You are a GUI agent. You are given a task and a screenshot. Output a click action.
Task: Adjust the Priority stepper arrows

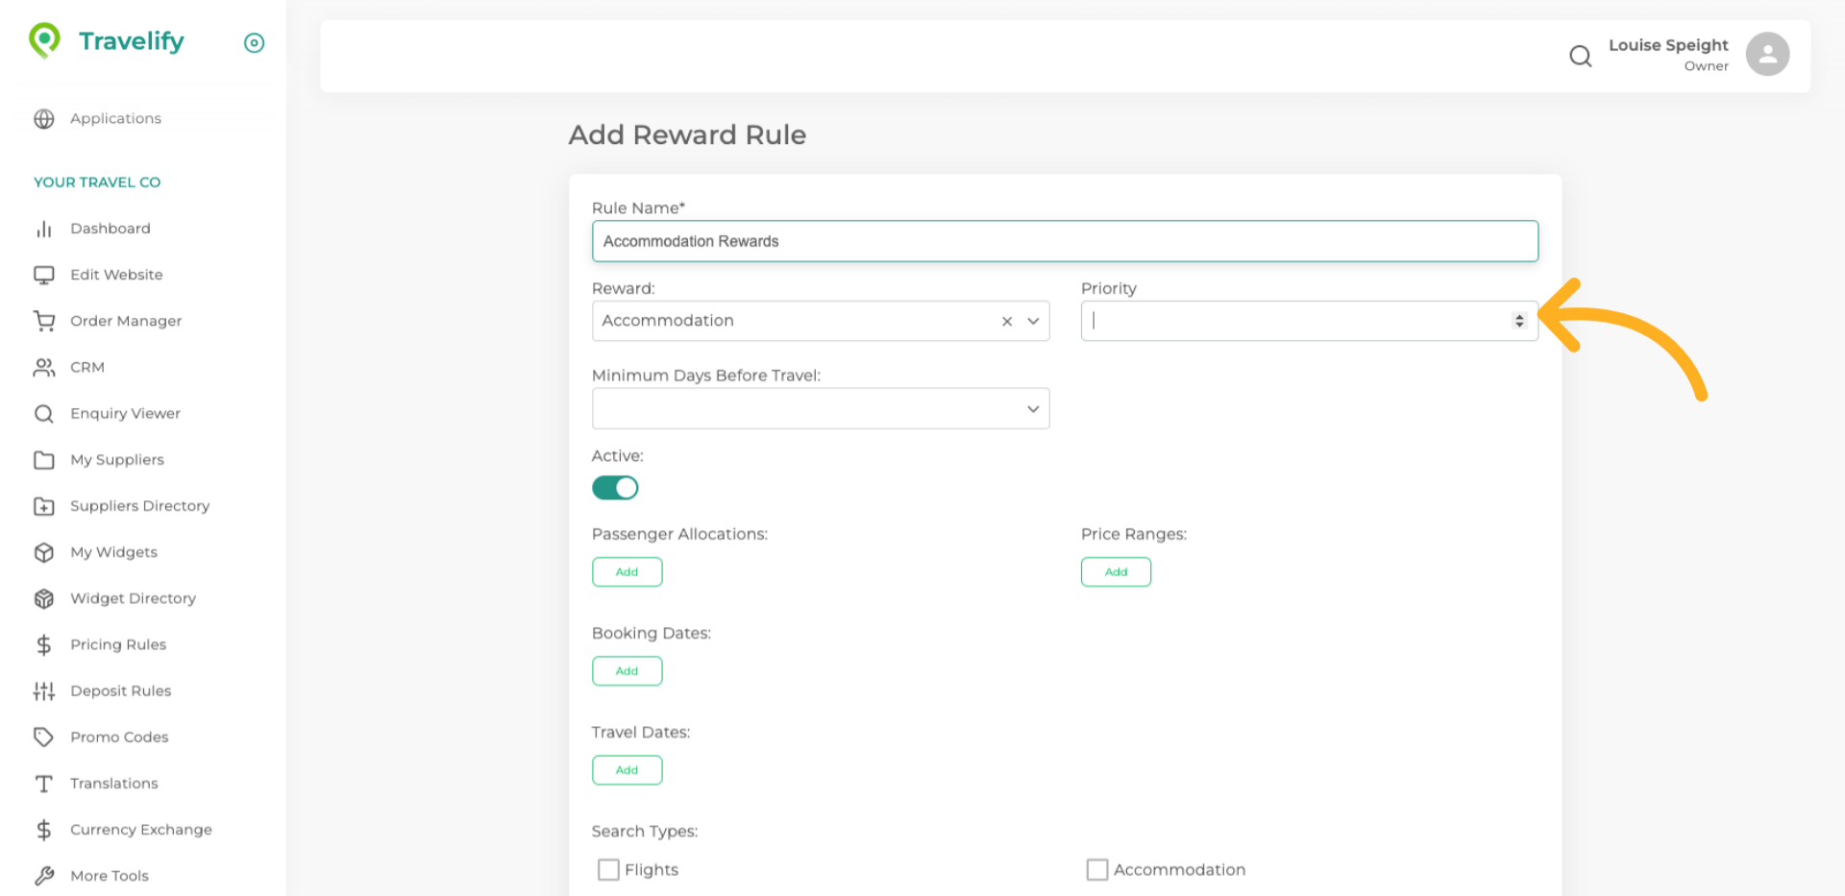pyautogui.click(x=1518, y=321)
